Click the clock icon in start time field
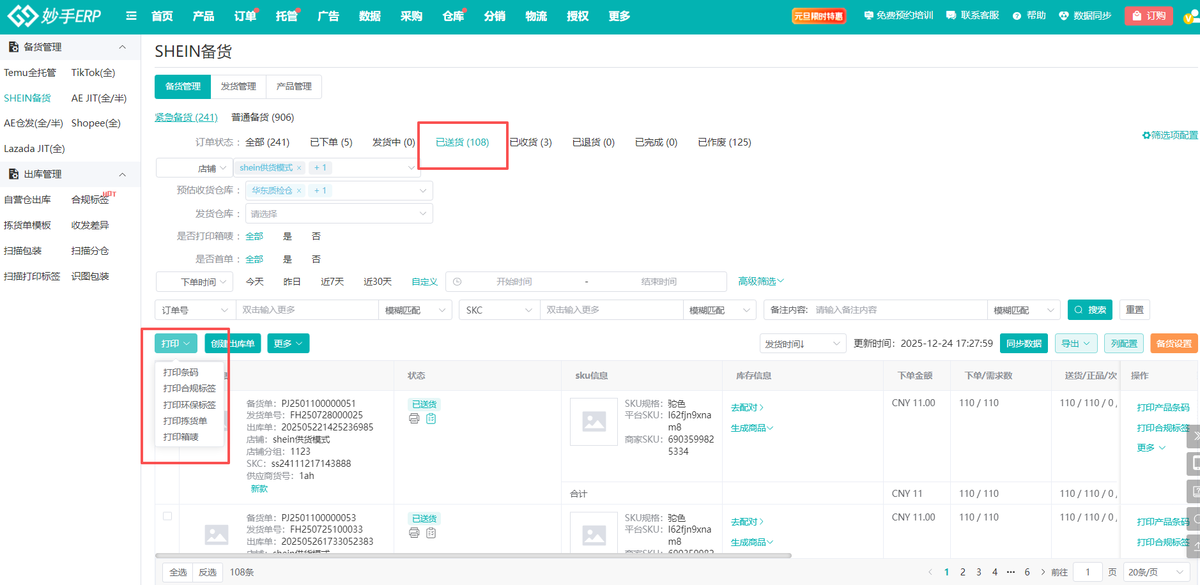 pos(458,282)
